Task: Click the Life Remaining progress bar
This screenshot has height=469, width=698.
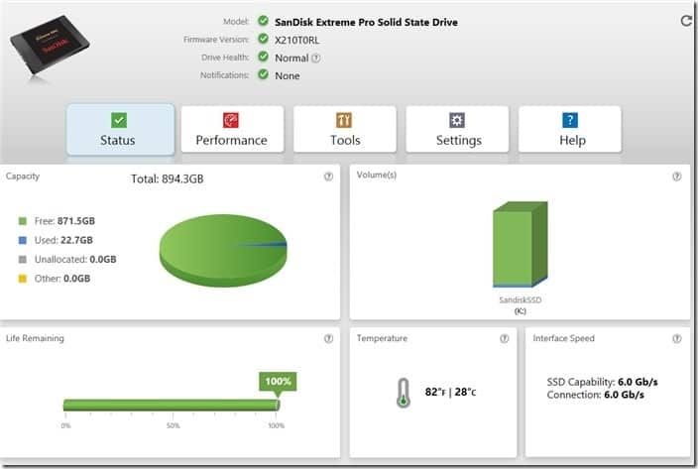Action: 172,405
